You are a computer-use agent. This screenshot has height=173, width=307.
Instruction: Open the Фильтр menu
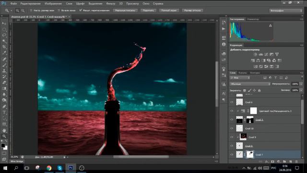(x=111, y=3)
